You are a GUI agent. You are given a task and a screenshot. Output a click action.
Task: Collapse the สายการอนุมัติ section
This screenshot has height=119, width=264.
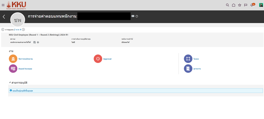click(10, 82)
